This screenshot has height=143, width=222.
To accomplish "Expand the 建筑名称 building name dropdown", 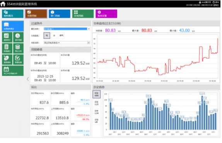I will click(89, 29).
